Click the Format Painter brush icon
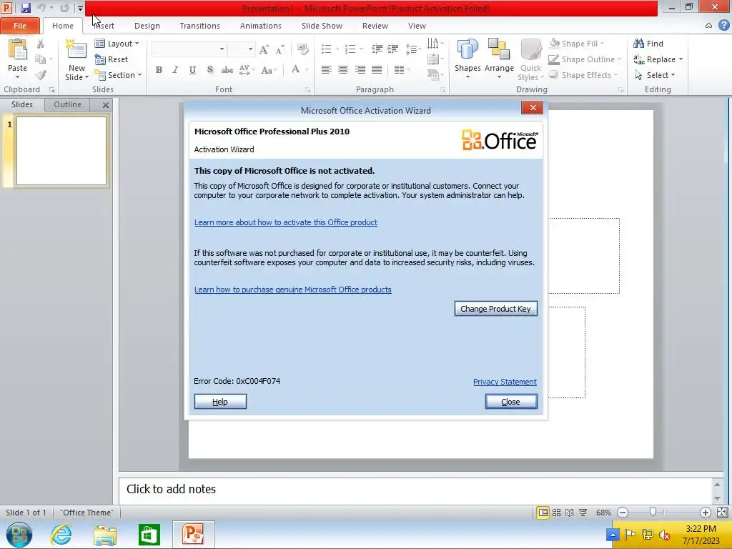This screenshot has height=549, width=732. click(x=41, y=74)
